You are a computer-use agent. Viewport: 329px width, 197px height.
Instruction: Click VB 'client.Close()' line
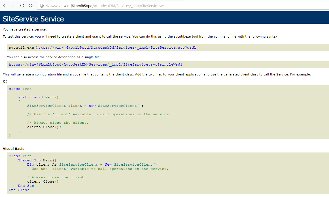(x=43, y=181)
